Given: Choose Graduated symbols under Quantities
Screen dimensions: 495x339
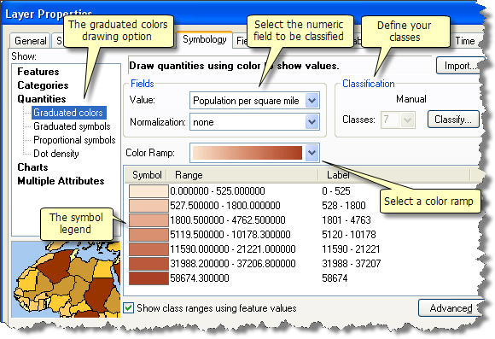Looking at the screenshot, I should 72,126.
